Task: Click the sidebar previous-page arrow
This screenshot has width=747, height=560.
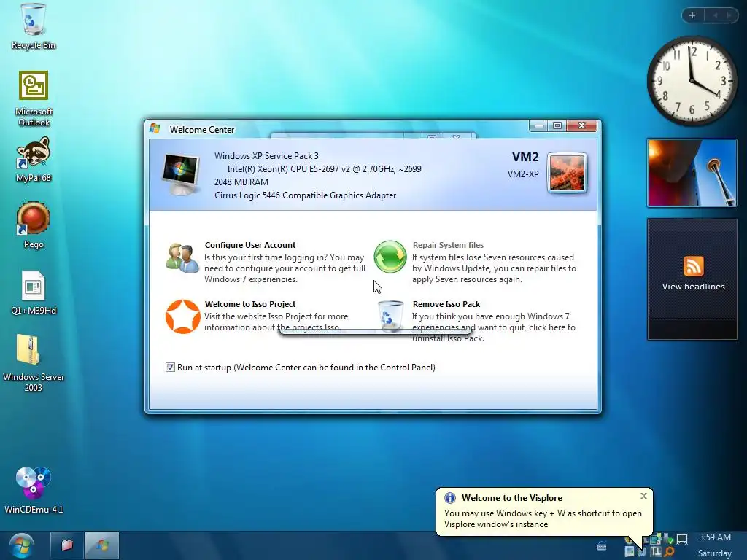Action: (715, 15)
